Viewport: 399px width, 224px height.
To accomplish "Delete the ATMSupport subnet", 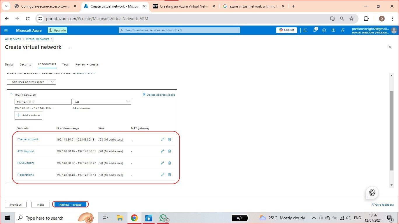I will [x=169, y=151].
